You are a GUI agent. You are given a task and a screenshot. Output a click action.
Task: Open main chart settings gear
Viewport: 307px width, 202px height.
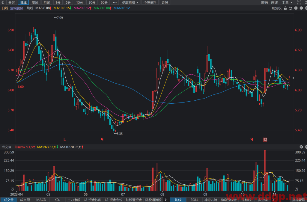click(x=306, y=8)
